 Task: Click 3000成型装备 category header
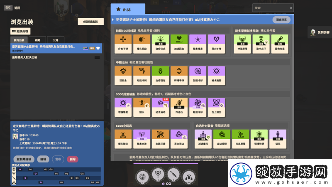pyautogui.click(x=202, y=94)
